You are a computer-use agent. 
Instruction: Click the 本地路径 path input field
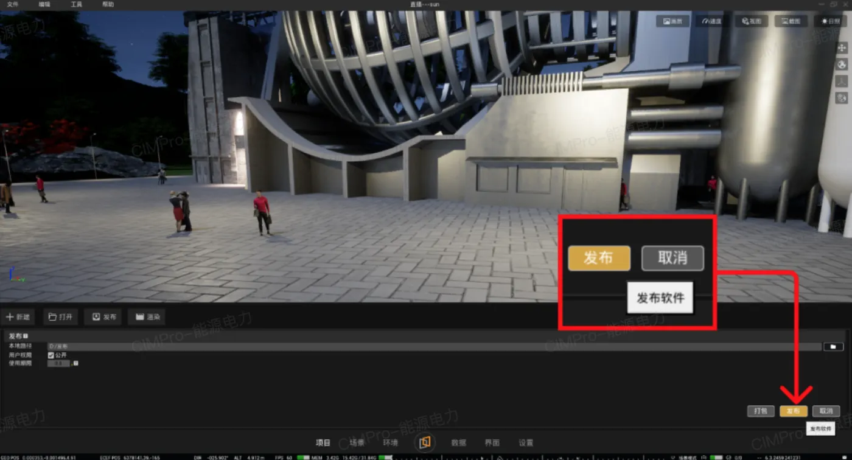[x=434, y=346]
